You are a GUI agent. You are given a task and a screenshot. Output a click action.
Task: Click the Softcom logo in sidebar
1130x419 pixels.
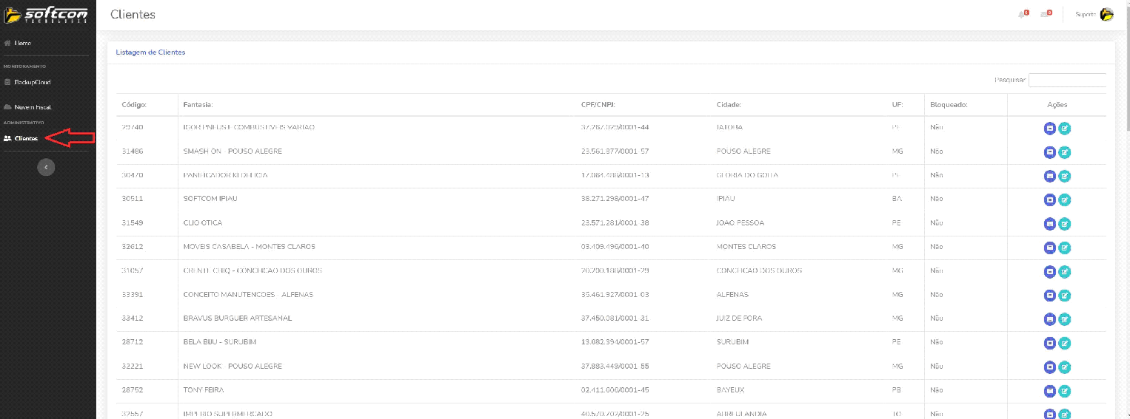click(47, 14)
